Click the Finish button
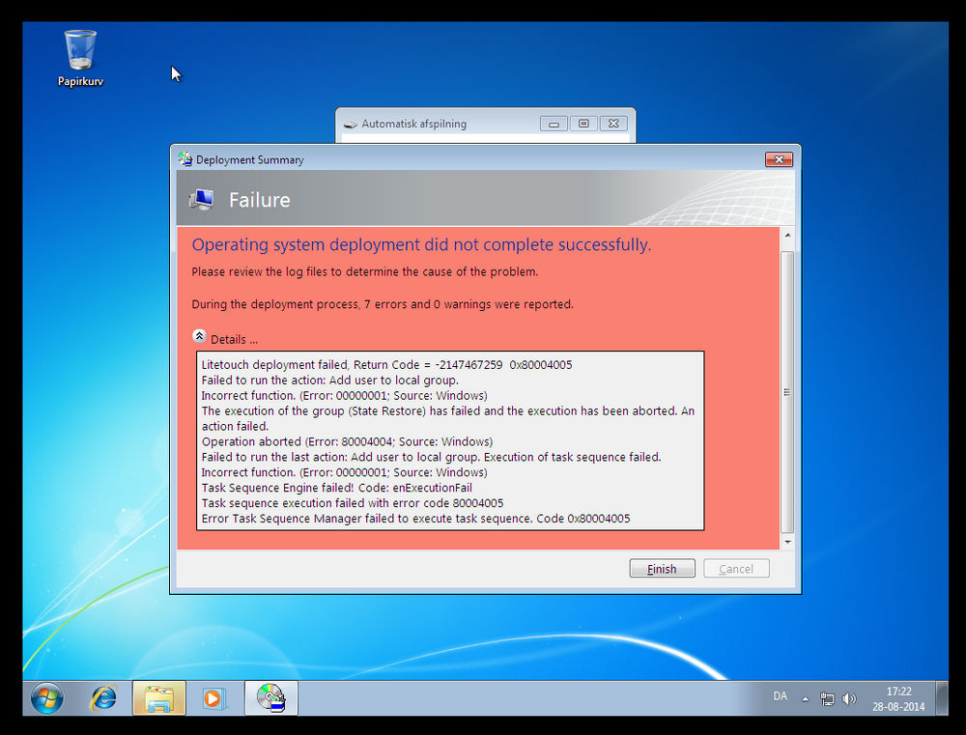Viewport: 966px width, 735px height. [662, 568]
